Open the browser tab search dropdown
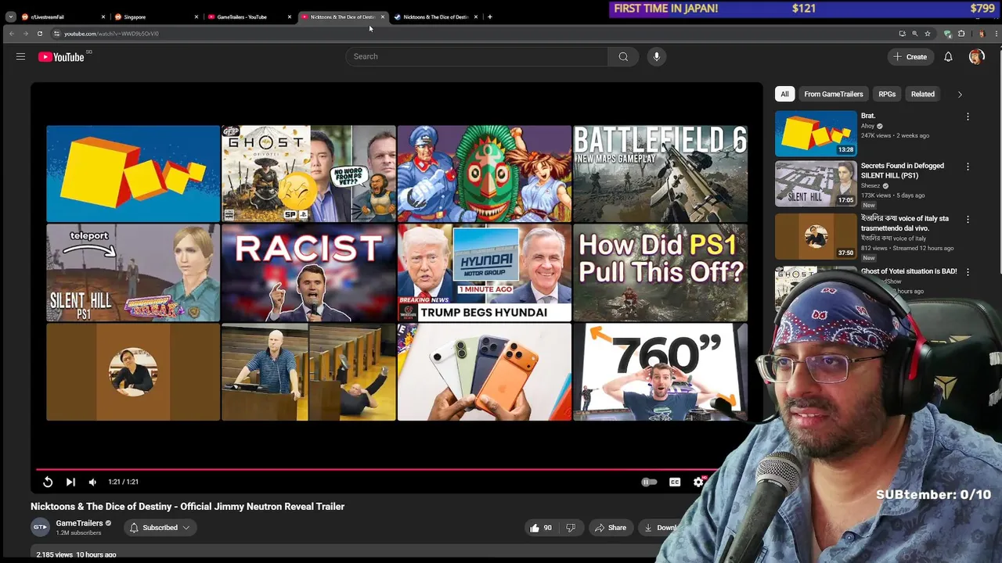Image resolution: width=1002 pixels, height=563 pixels. (10, 16)
